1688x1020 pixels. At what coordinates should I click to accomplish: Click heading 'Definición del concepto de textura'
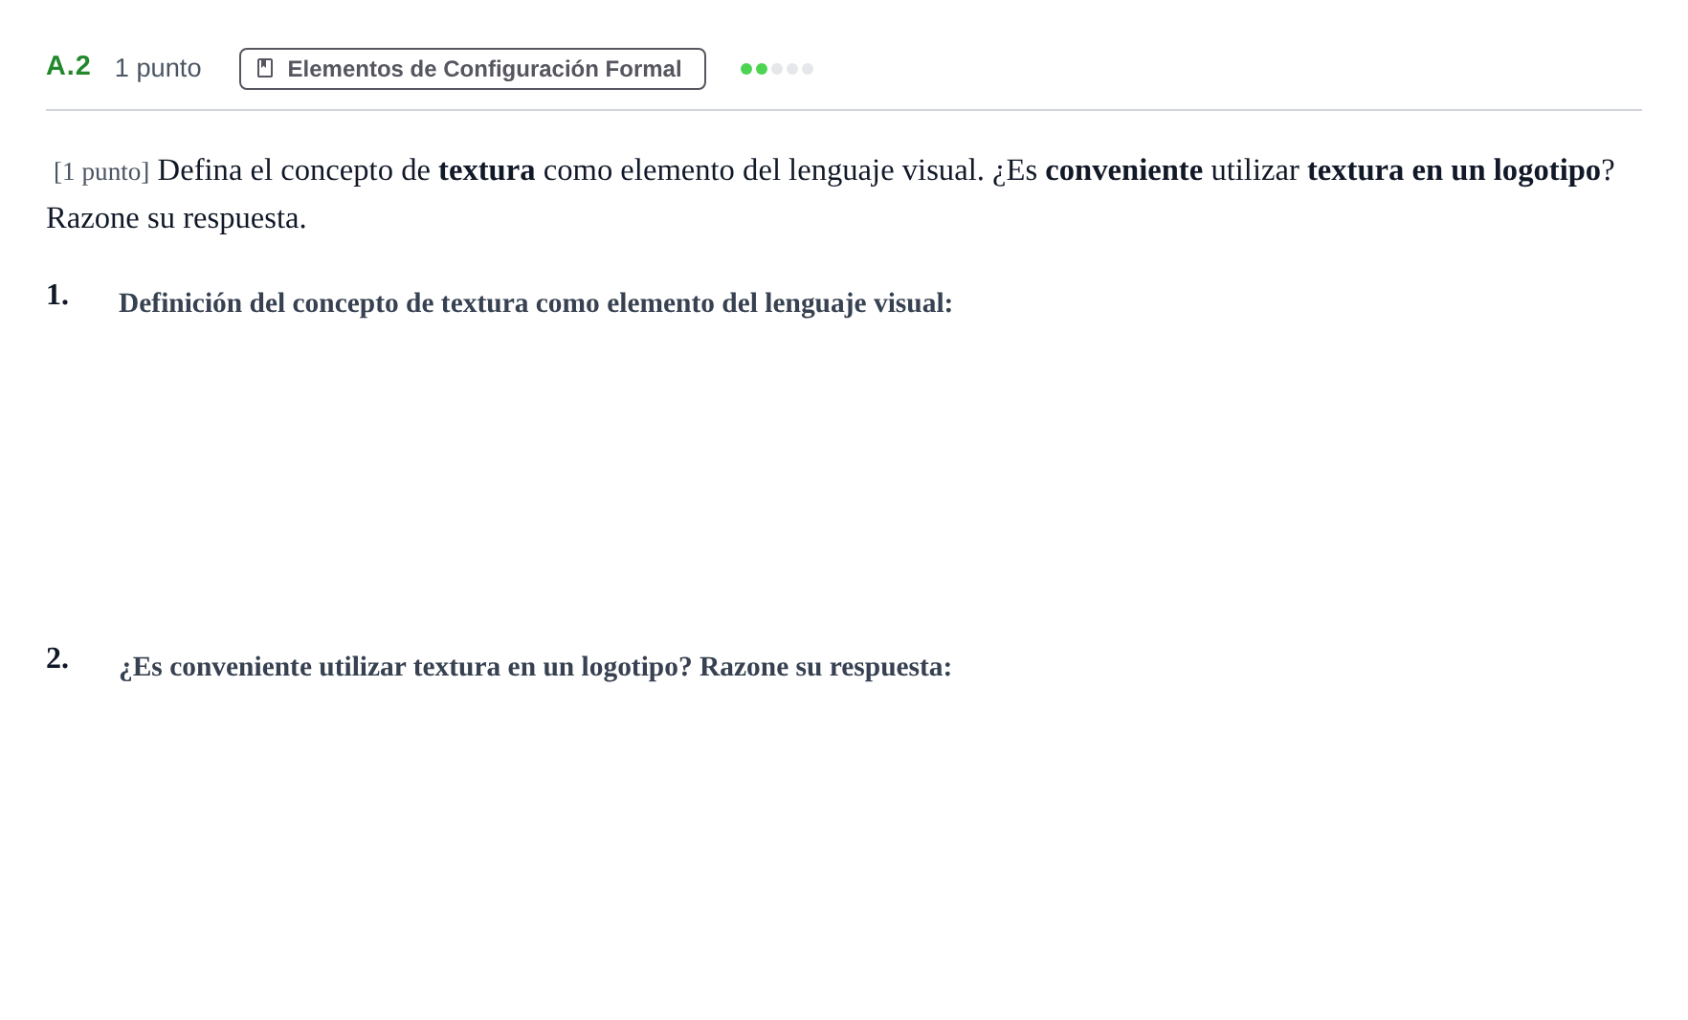536,303
